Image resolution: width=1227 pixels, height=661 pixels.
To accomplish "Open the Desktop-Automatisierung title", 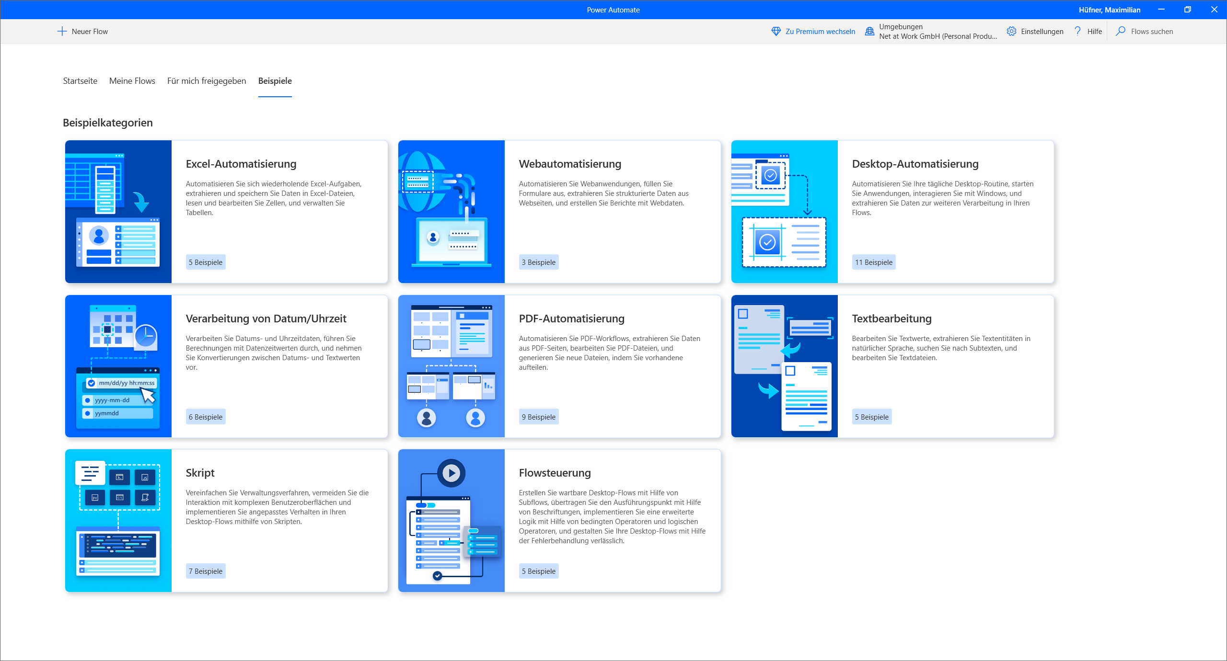I will (915, 164).
